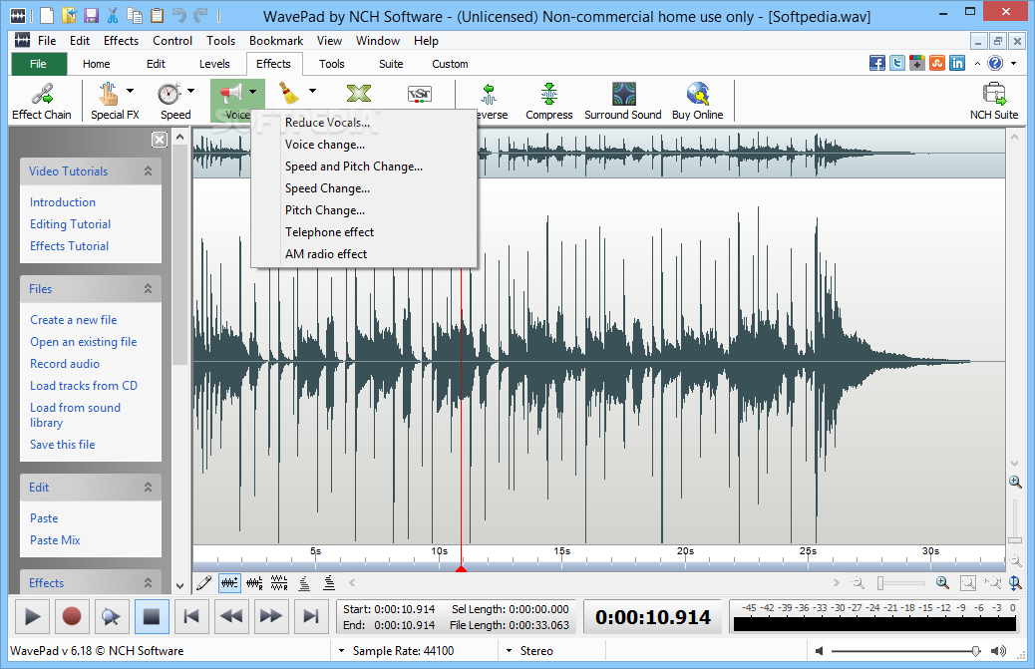Click the Voice megaphone icon
The height and width of the screenshot is (669, 1035).
(230, 94)
